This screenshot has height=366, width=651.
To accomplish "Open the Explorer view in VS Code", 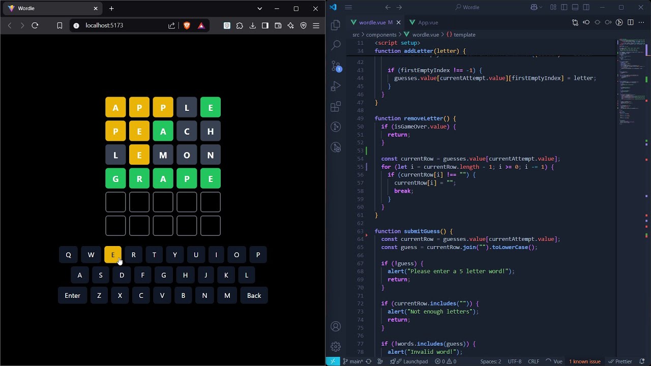I will [x=336, y=25].
